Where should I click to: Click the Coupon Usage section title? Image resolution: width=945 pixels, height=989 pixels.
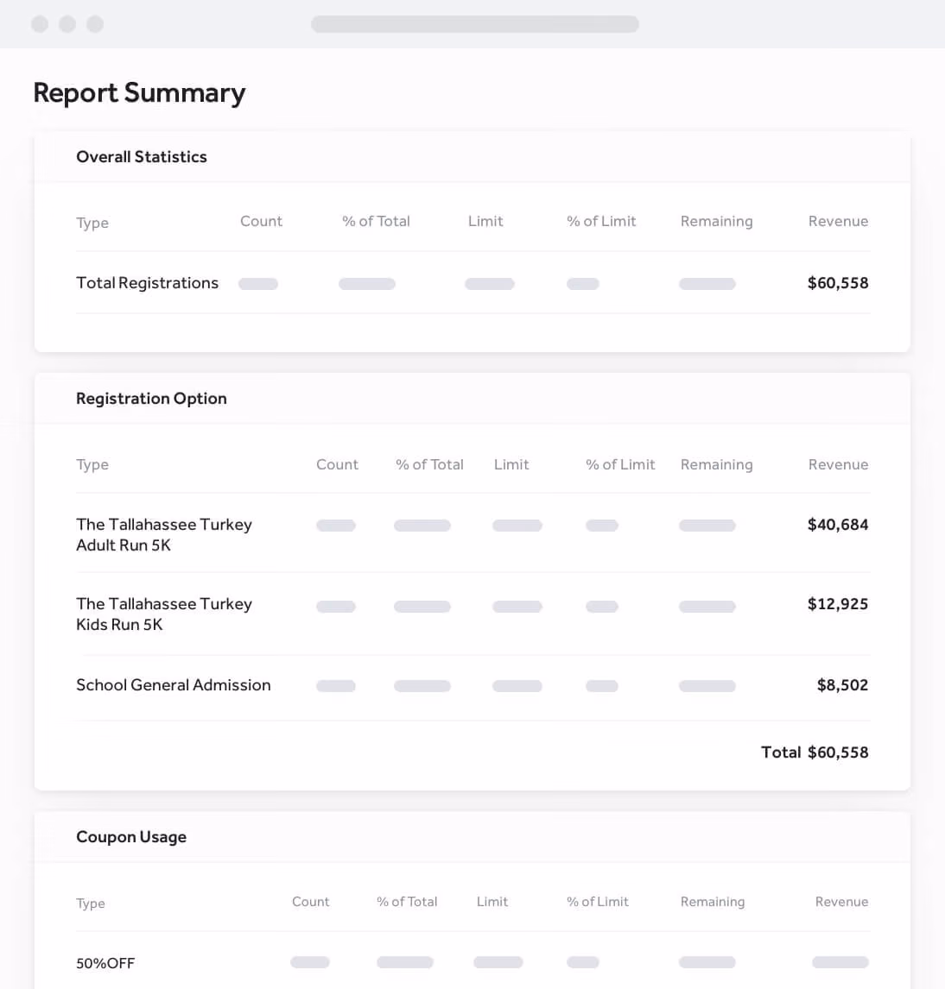[131, 837]
